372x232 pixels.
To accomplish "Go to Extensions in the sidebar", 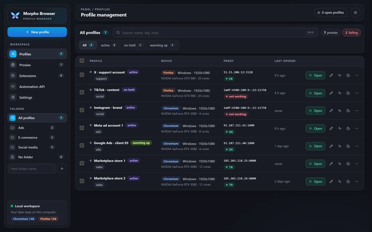I will coord(37,76).
